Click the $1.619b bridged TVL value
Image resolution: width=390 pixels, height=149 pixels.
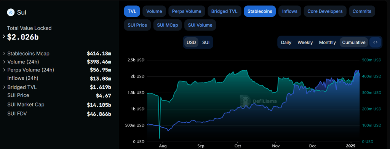point(101,87)
